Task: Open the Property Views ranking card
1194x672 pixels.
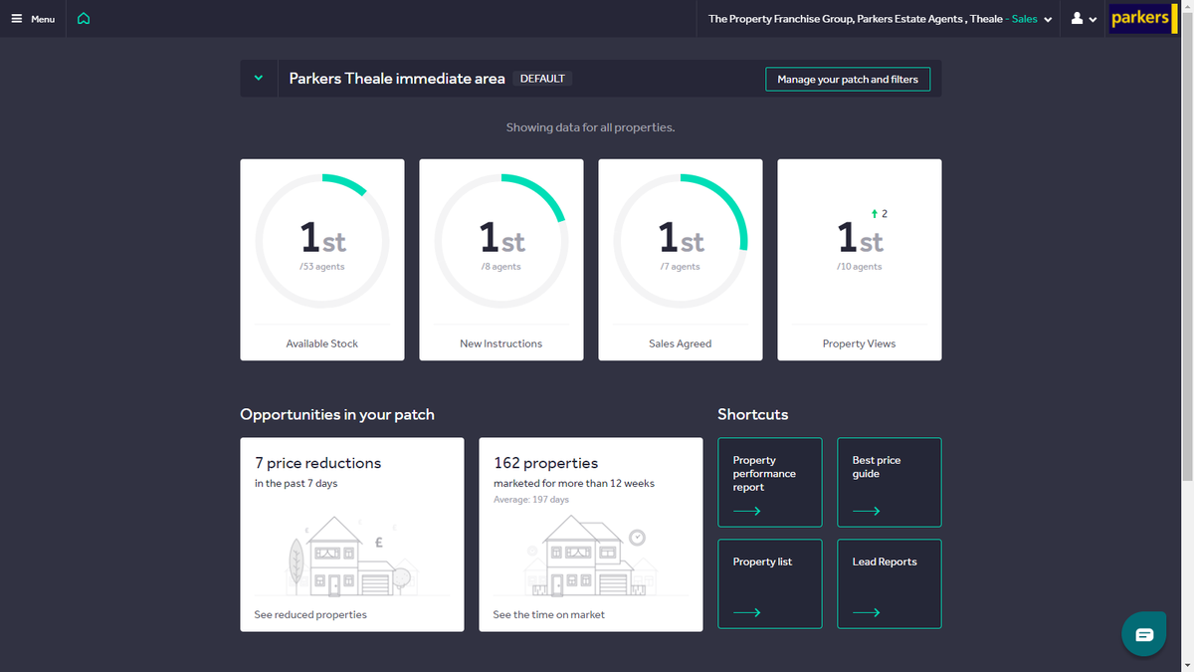Action: click(860, 260)
